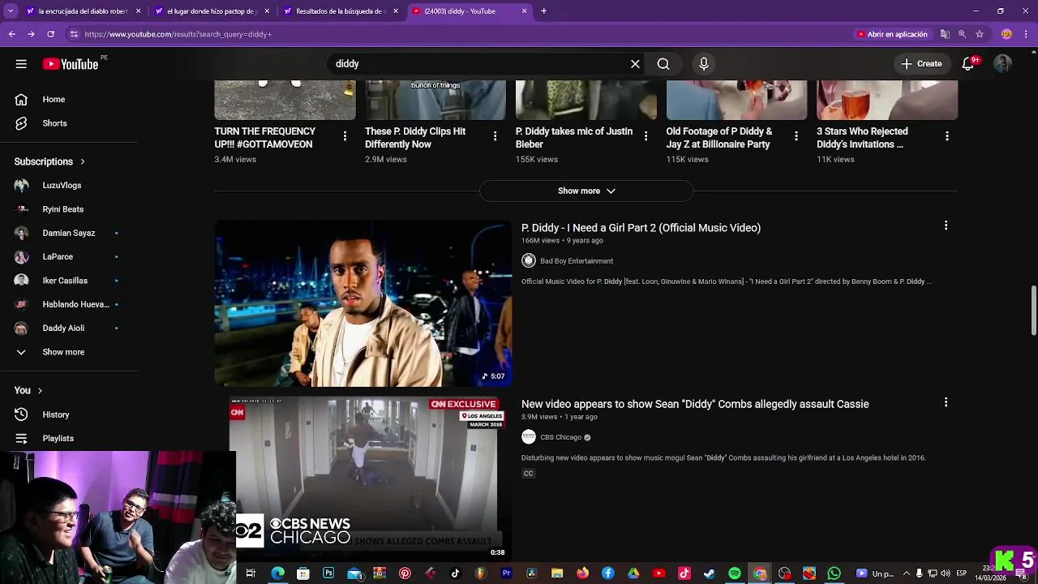
Task: Clear the search box with the X icon
Action: click(x=635, y=64)
